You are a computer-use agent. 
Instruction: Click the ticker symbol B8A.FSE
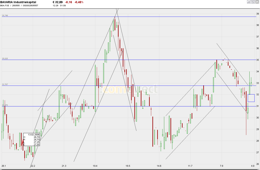point(5,5)
